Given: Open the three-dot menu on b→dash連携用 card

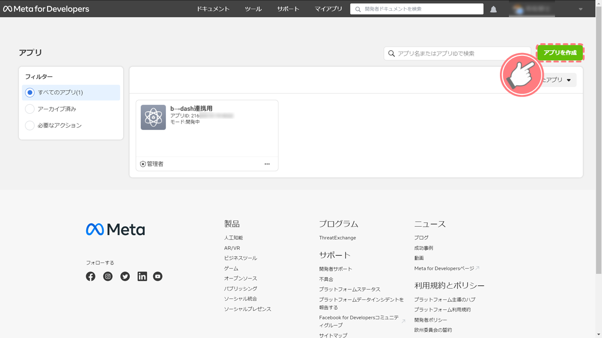Looking at the screenshot, I should 267,164.
